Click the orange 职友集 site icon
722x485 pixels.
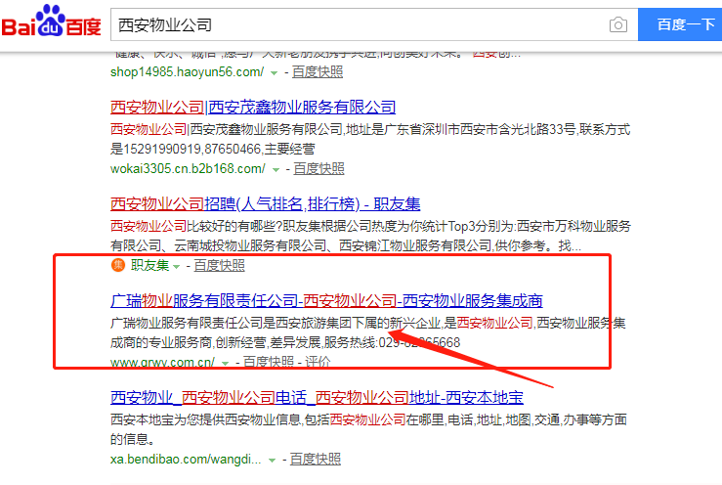(118, 265)
